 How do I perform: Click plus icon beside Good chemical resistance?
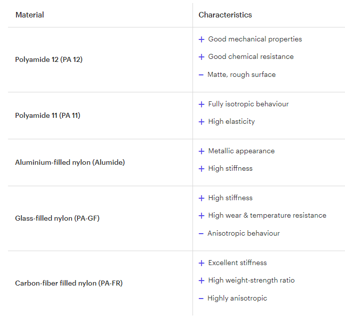click(201, 57)
